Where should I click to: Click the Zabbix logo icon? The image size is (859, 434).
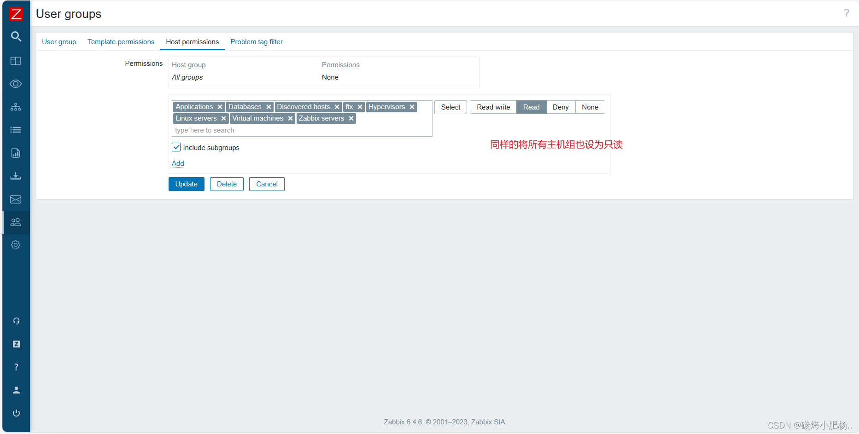(x=16, y=14)
